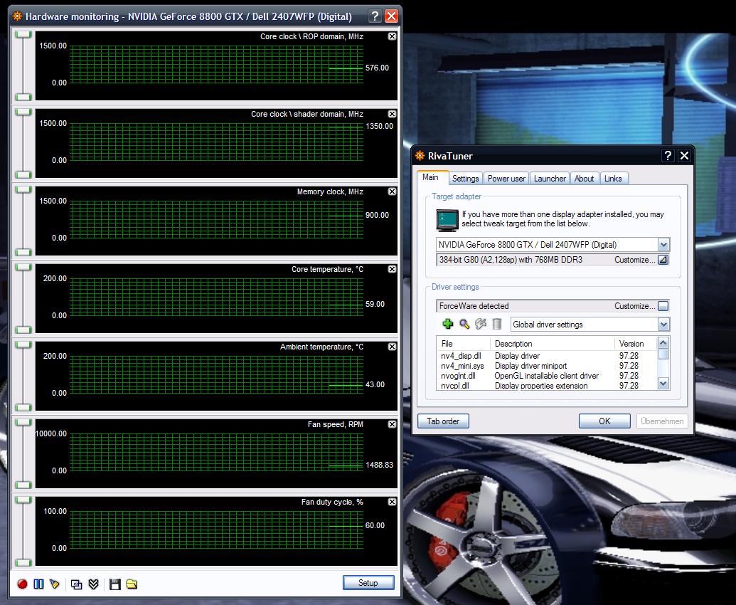Click top slider handle of Fan speed graph
The image size is (736, 605).
pyautogui.click(x=23, y=423)
